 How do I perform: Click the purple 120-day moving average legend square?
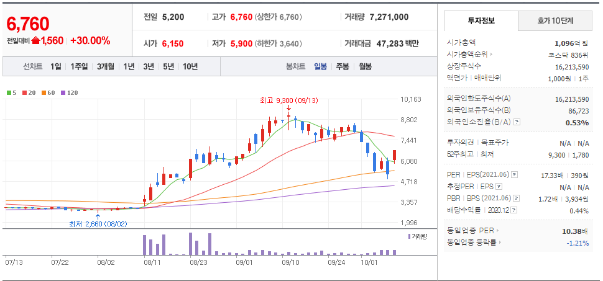[63, 92]
